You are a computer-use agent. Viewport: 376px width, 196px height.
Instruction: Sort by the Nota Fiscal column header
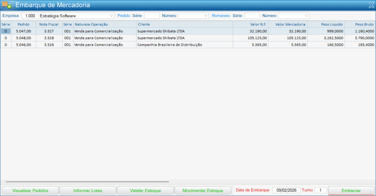[x=49, y=24]
